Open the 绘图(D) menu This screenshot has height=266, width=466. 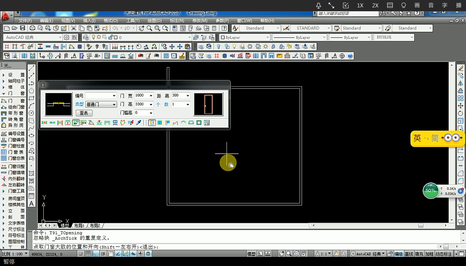pyautogui.click(x=155, y=20)
